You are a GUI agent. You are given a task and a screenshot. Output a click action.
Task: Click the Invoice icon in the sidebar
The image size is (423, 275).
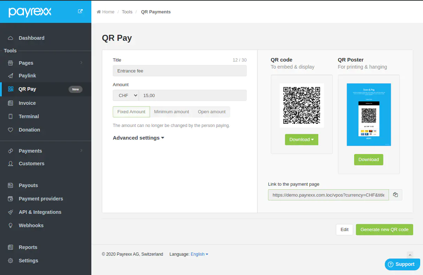pyautogui.click(x=11, y=103)
